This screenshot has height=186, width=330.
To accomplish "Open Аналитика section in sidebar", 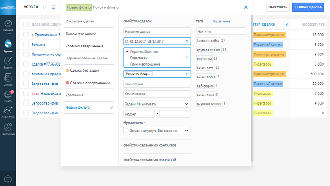I will click(x=8, y=111).
